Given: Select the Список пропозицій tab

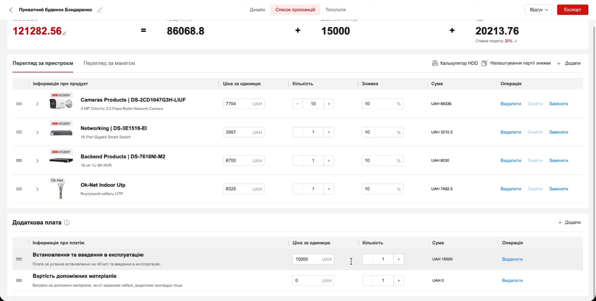Looking at the screenshot, I should click(295, 10).
